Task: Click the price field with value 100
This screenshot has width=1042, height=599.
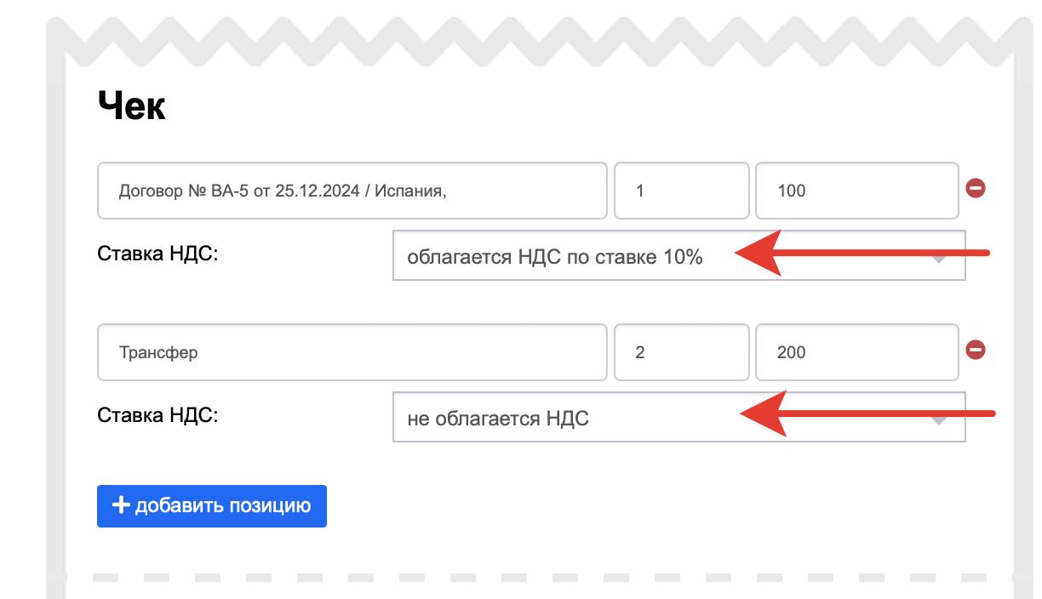Action: click(856, 191)
